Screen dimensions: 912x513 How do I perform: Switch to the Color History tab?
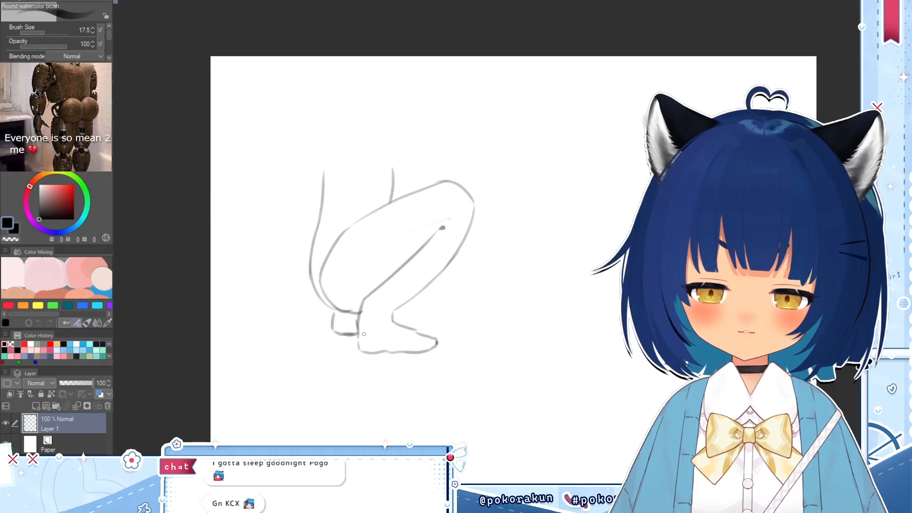[x=38, y=335]
